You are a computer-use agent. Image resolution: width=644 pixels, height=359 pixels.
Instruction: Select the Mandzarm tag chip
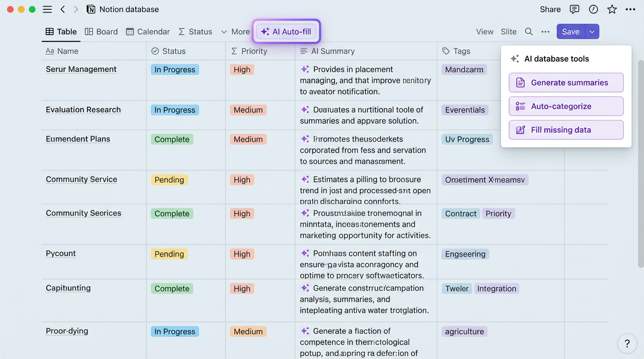point(464,69)
